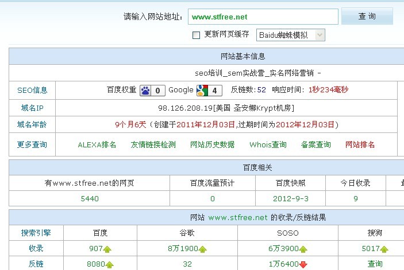The width and height of the screenshot is (404, 270).
Task: Enable the 更新网页缓存 checkbox
Action: point(197,35)
